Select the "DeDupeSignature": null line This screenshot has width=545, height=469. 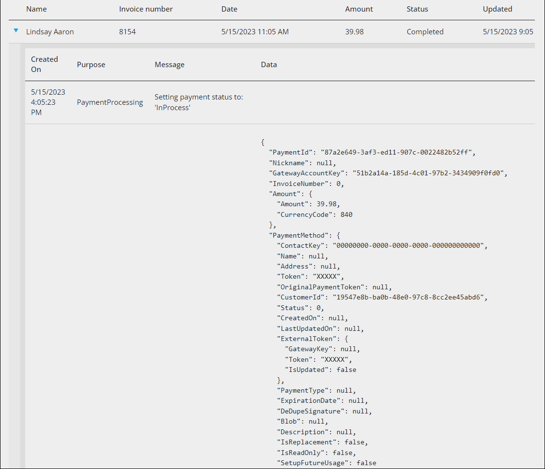(324, 411)
